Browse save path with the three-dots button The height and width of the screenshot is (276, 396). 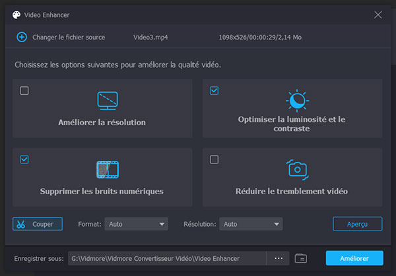tap(279, 258)
